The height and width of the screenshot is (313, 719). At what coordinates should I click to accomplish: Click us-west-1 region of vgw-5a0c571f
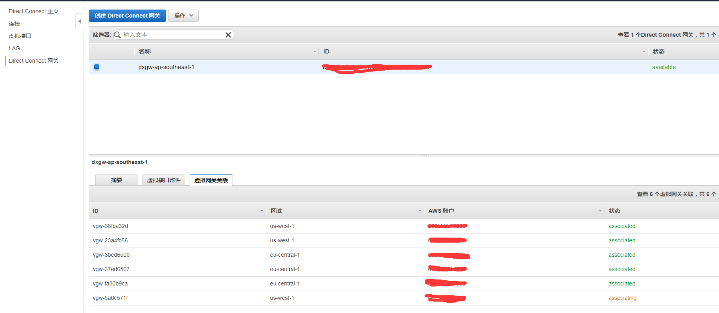pos(282,298)
